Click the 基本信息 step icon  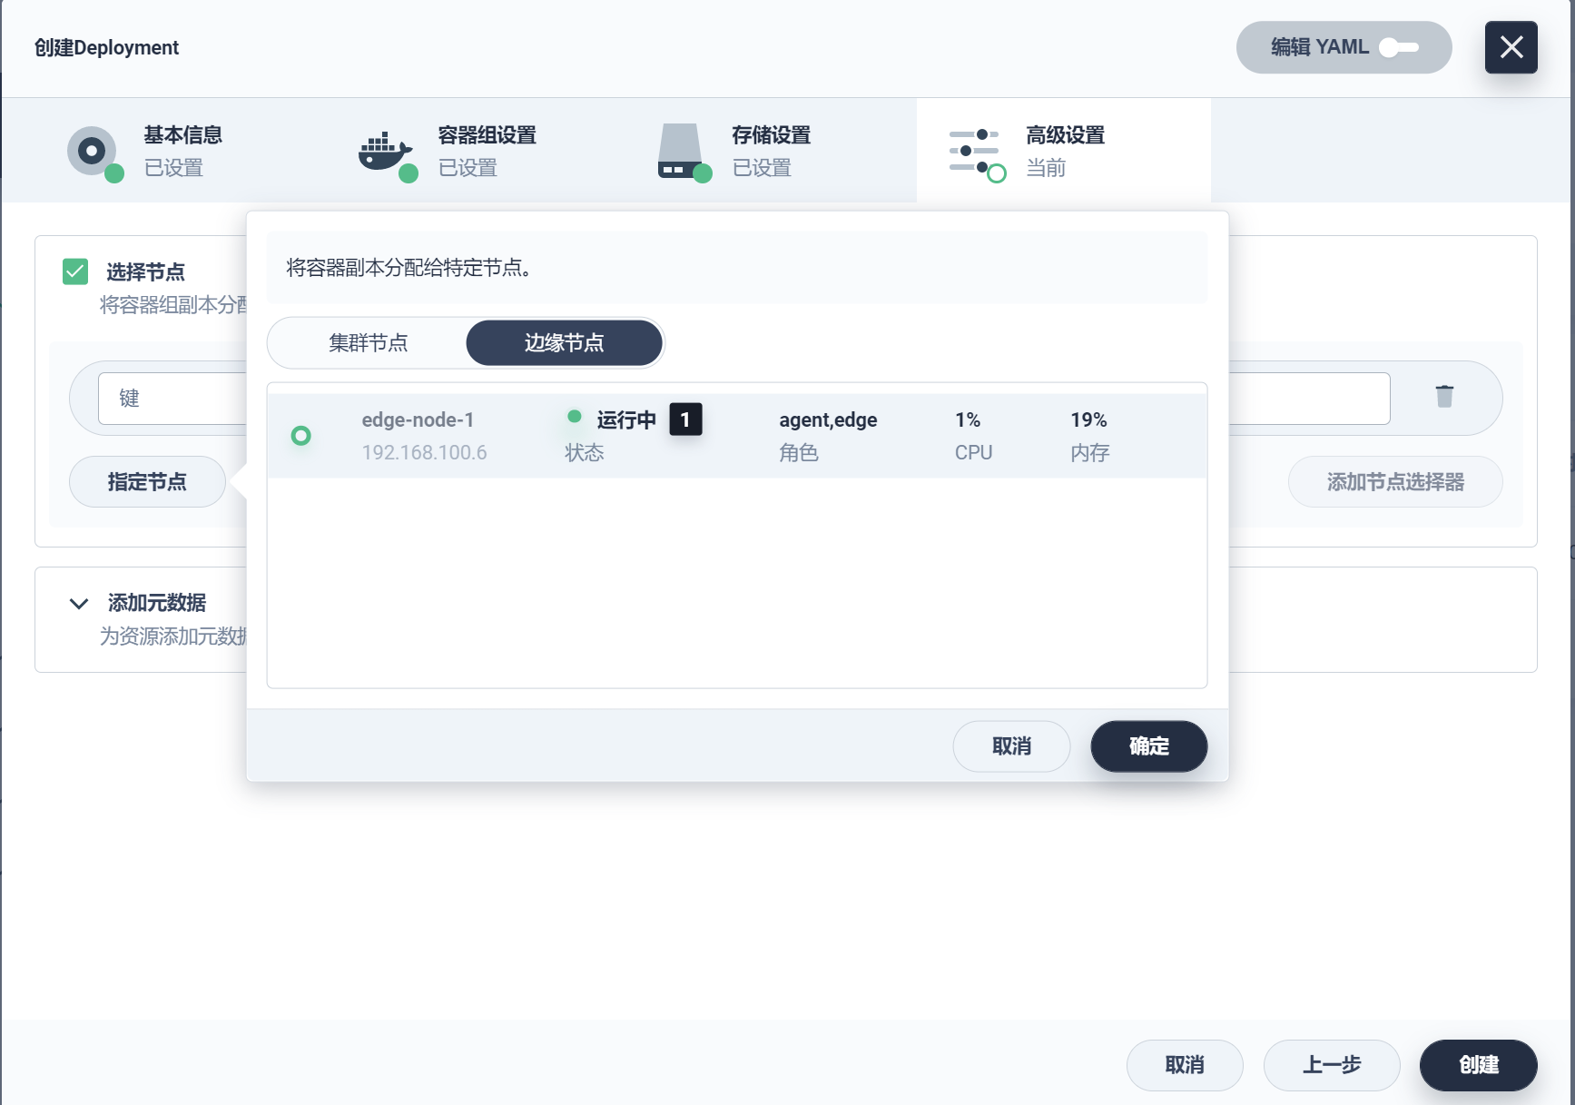pos(91,151)
